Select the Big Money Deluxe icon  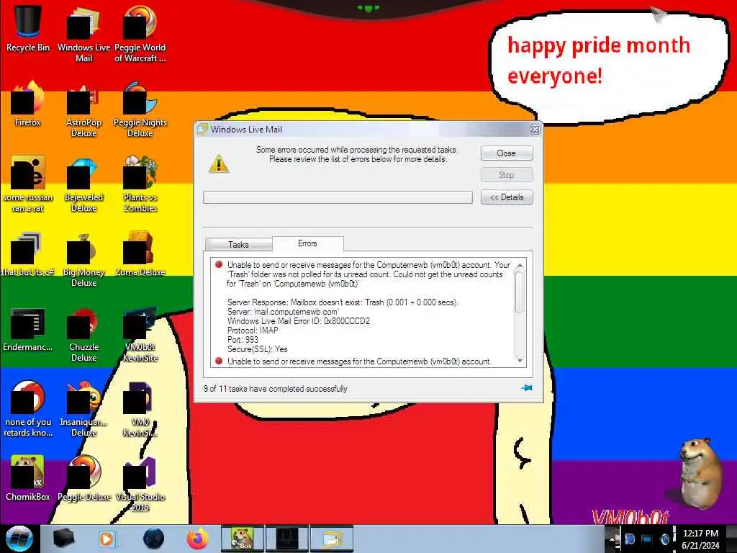click(83, 259)
